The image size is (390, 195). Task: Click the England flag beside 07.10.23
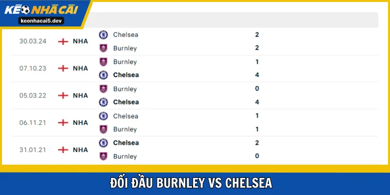[63, 68]
